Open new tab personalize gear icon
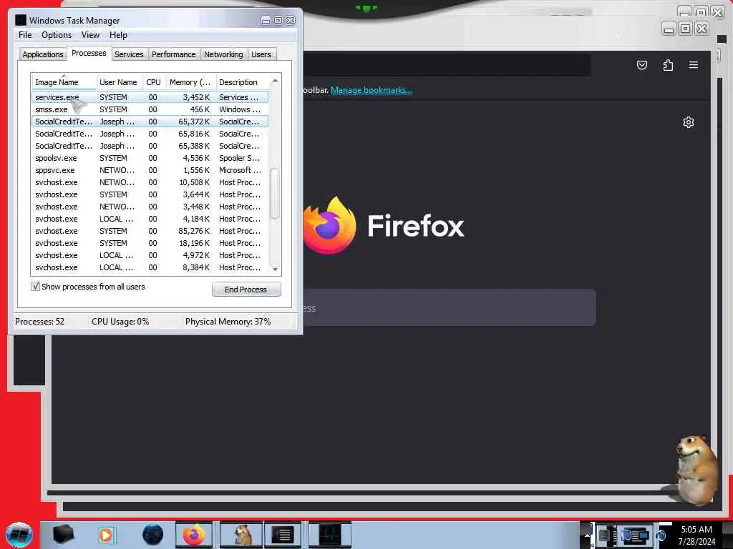Viewport: 733px width, 549px height. [x=688, y=122]
